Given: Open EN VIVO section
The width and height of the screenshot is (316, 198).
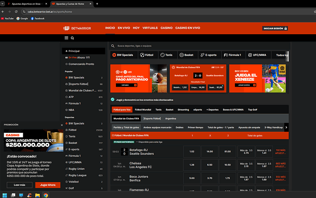Looking at the screenshot, I should [x=124, y=28].
